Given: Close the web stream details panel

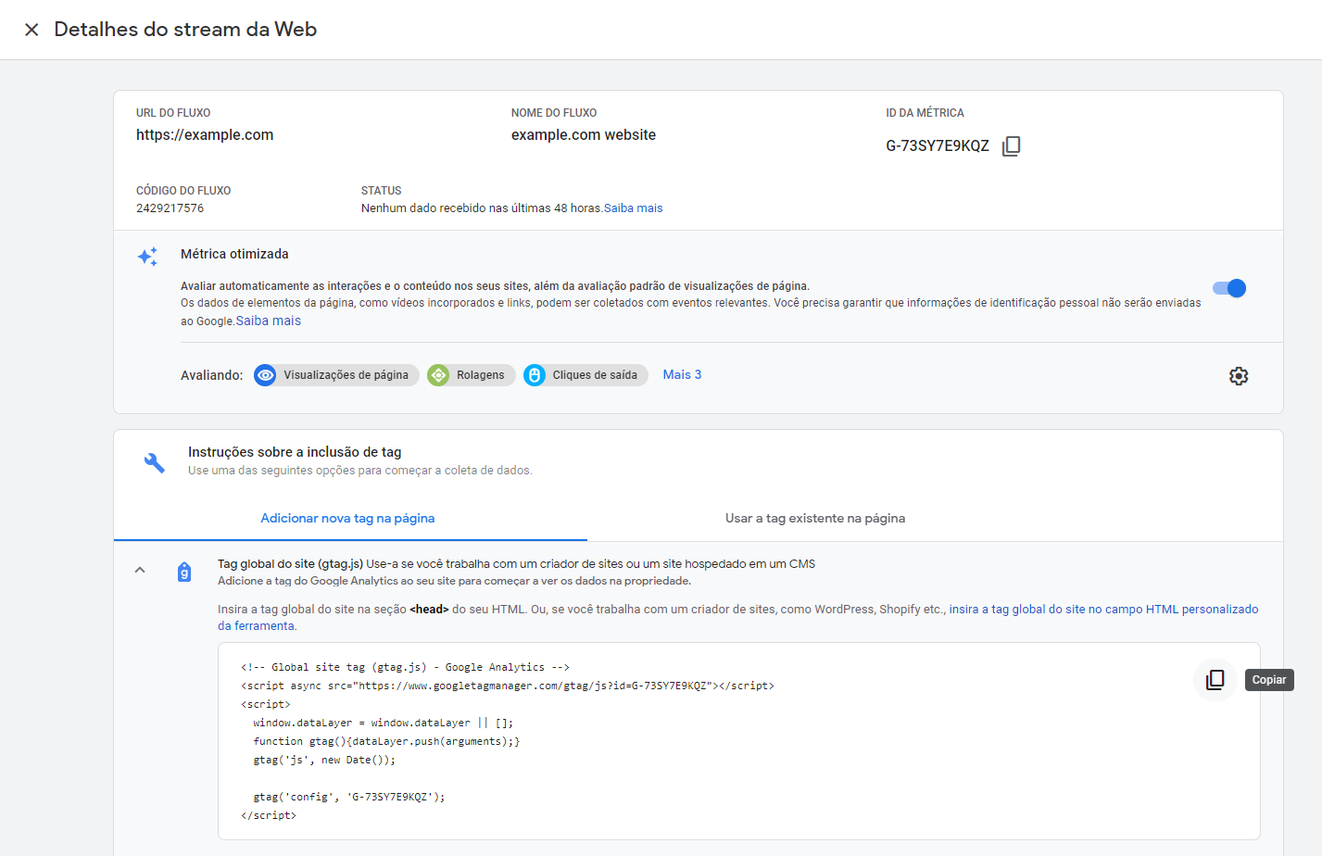Looking at the screenshot, I should tap(31, 30).
